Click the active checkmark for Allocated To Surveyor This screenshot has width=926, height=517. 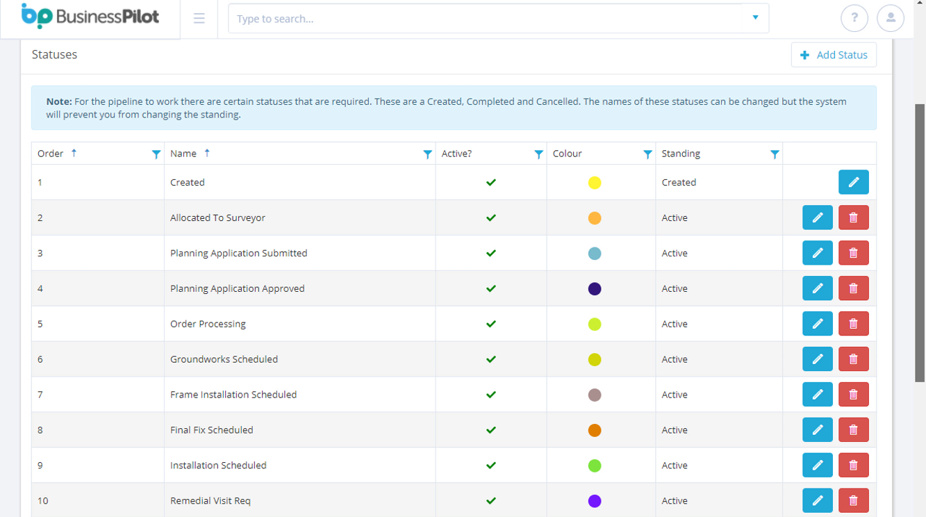pos(491,218)
